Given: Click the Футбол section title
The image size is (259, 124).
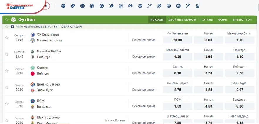Looking at the screenshot, I should coord(26,20).
